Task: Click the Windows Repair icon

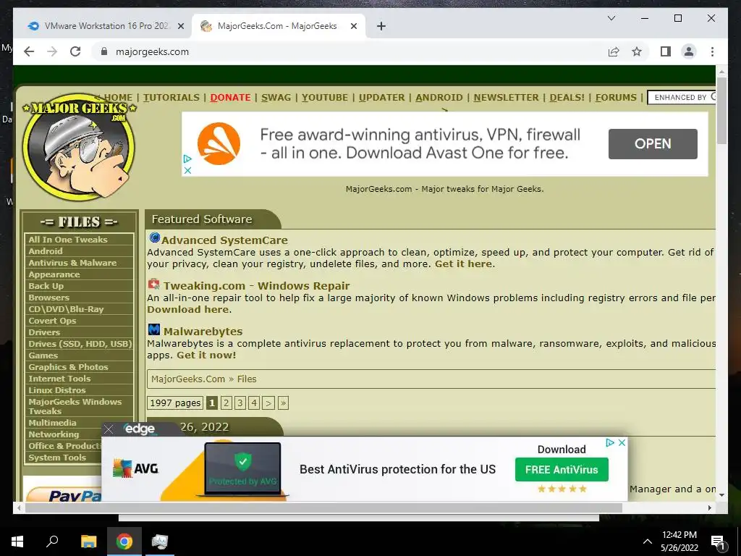Action: (154, 284)
